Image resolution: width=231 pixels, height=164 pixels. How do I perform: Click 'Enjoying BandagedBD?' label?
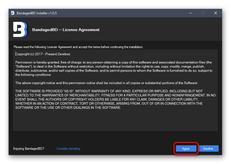click(x=29, y=148)
